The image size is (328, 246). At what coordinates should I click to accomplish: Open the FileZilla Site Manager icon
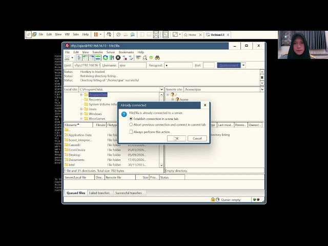(x=67, y=58)
